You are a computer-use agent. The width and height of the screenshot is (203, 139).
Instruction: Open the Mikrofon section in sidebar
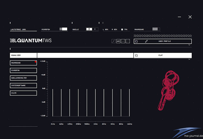pyautogui.click(x=23, y=71)
